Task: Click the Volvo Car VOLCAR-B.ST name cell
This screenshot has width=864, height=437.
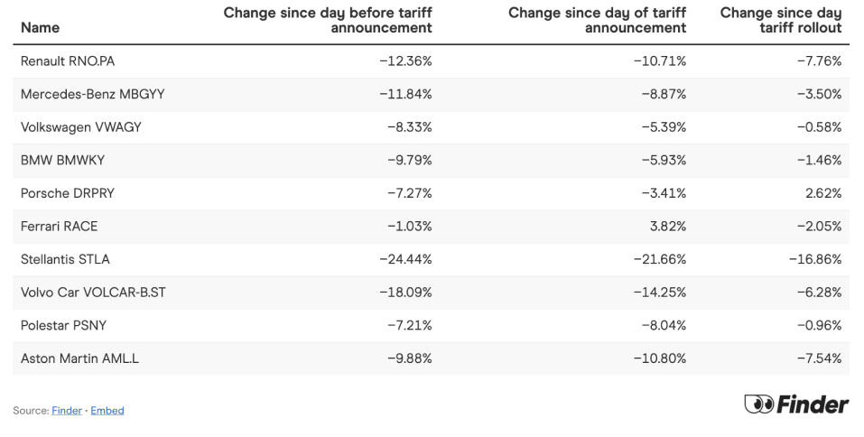Action: tap(93, 293)
